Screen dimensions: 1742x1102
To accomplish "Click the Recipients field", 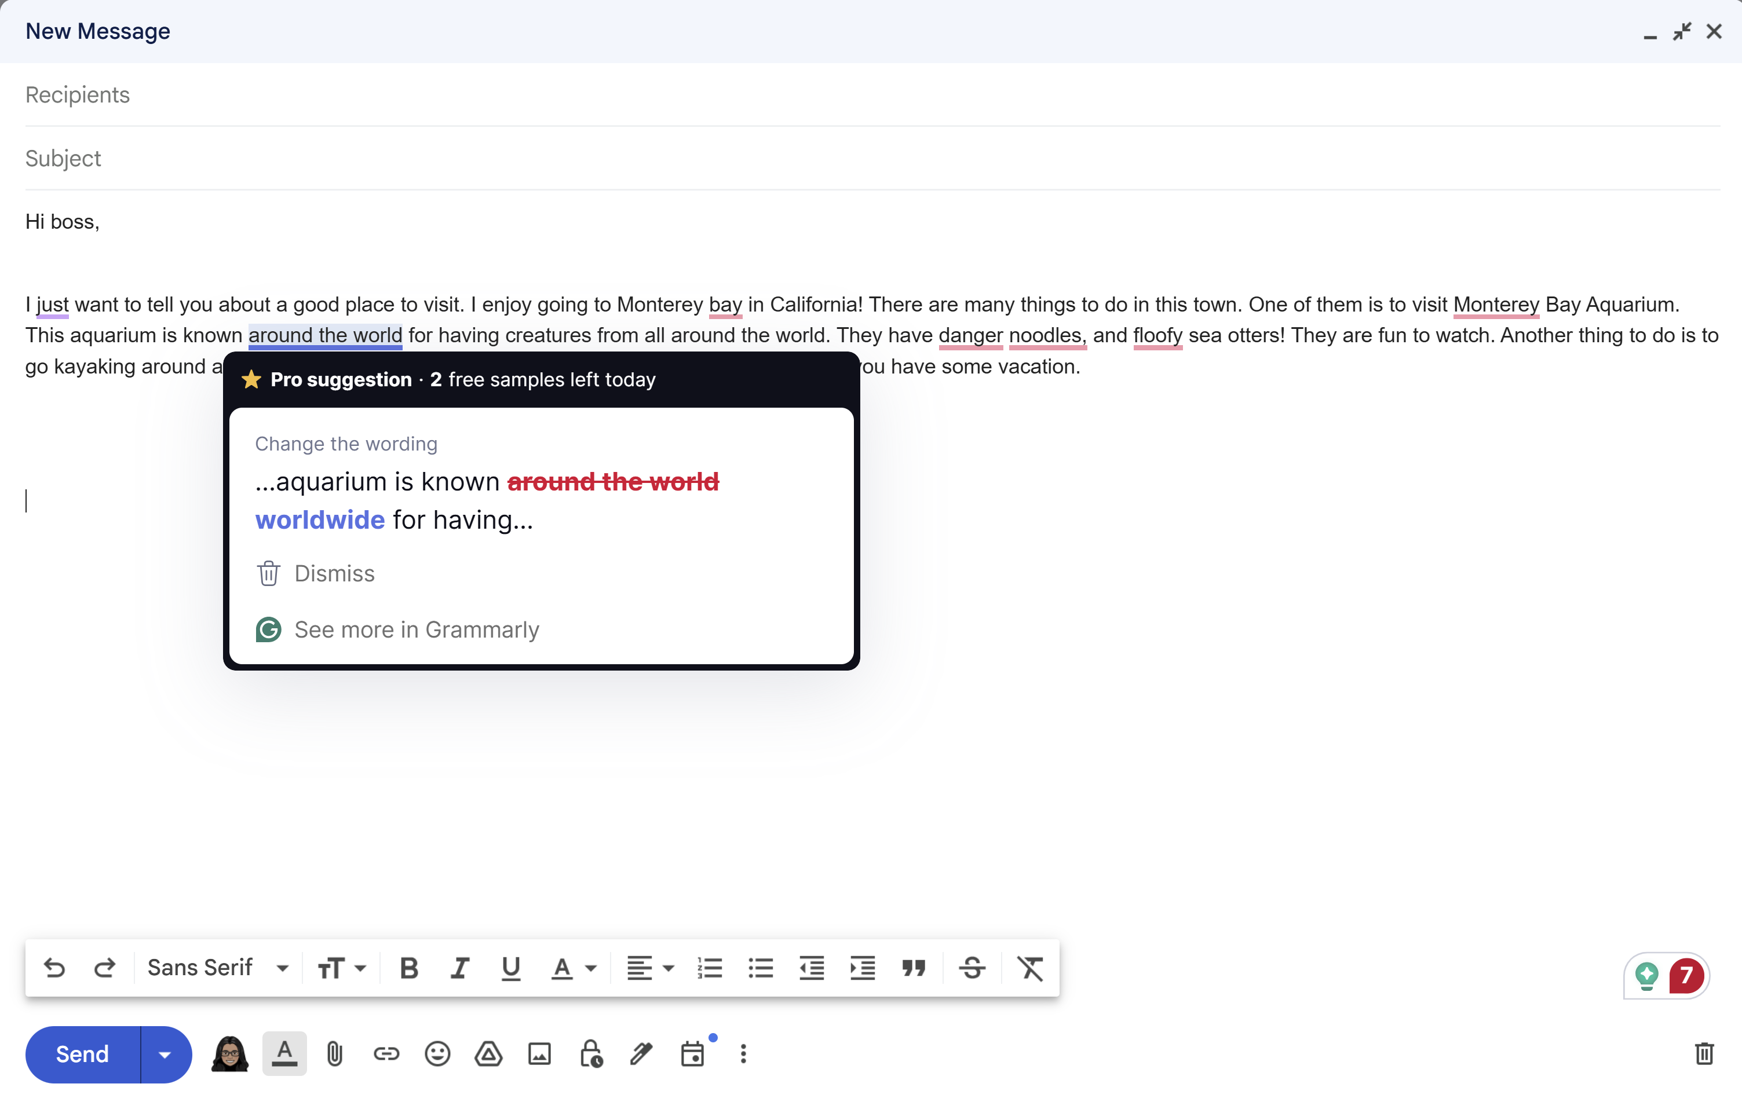I will pyautogui.click(x=78, y=94).
